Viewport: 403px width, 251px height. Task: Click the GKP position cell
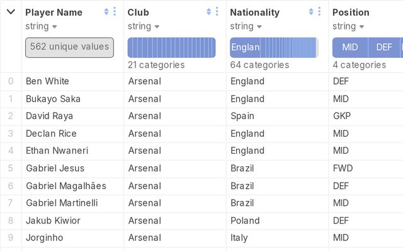pyautogui.click(x=342, y=116)
